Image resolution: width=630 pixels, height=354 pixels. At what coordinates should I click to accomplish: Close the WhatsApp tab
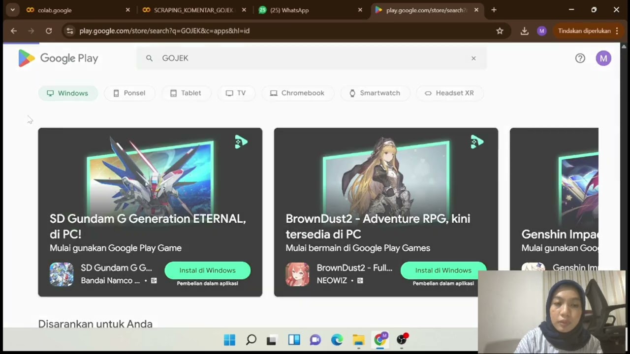click(x=360, y=10)
